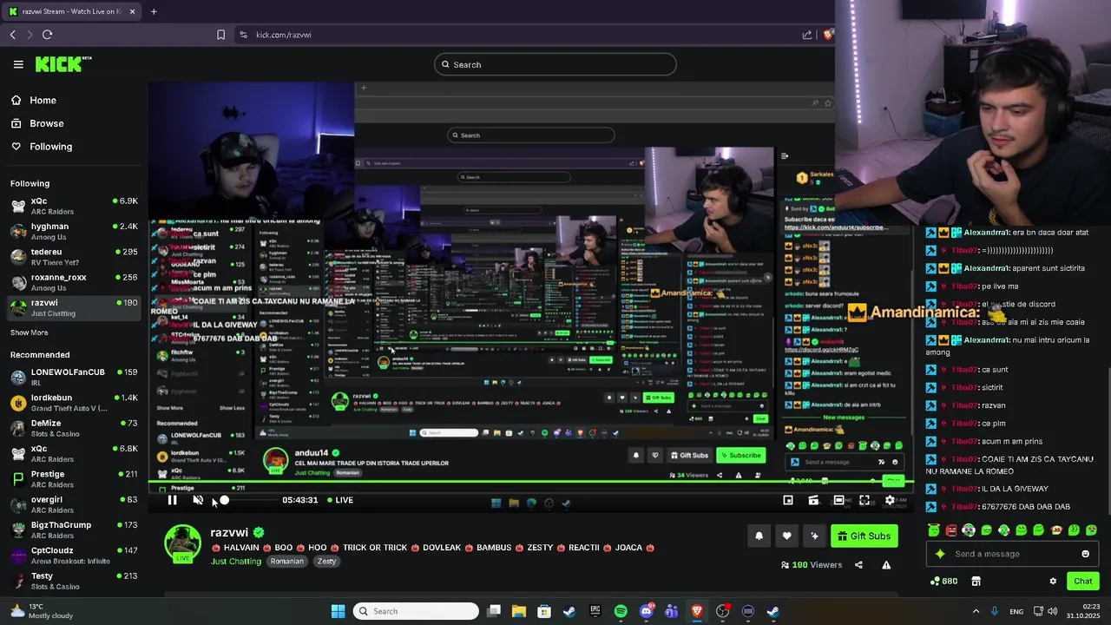The height and width of the screenshot is (625, 1111).
Task: Select razvwi Stream browser tab
Action: point(71,11)
